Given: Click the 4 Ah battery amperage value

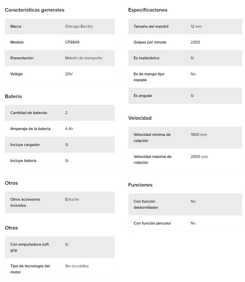Looking at the screenshot, I should (69, 129).
